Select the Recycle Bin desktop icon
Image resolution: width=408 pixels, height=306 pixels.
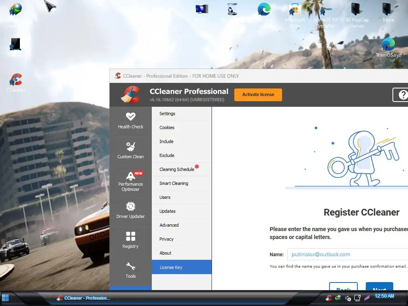(x=232, y=10)
